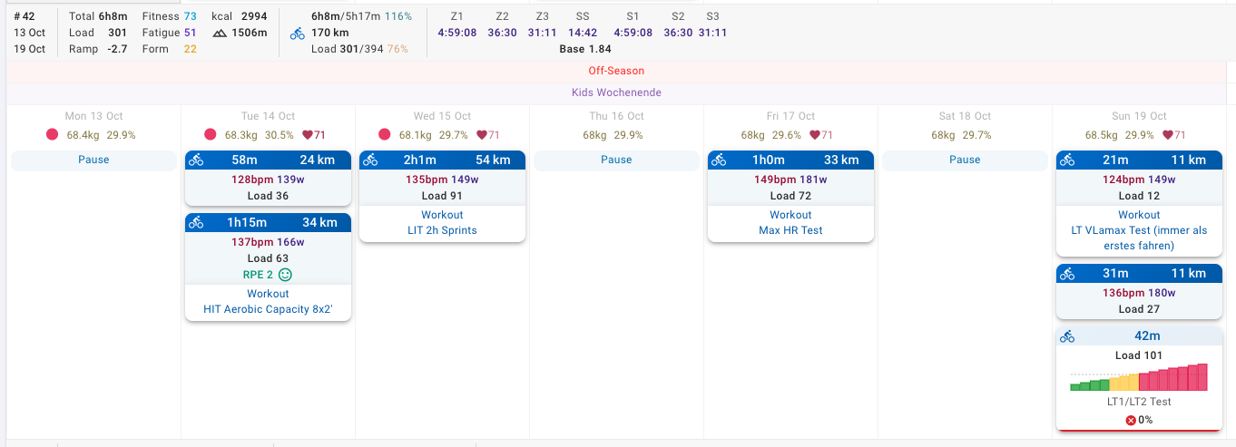Image resolution: width=1236 pixels, height=447 pixels.
Task: Open the Max HR Test workout link
Action: [790, 230]
